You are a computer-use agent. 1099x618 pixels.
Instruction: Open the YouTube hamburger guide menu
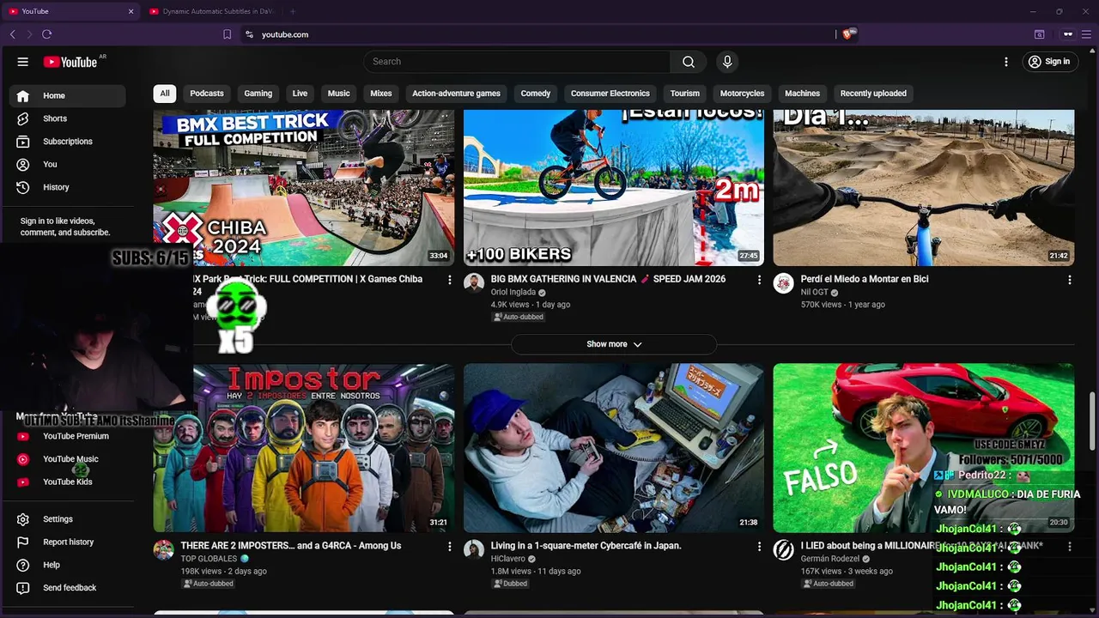click(x=23, y=62)
